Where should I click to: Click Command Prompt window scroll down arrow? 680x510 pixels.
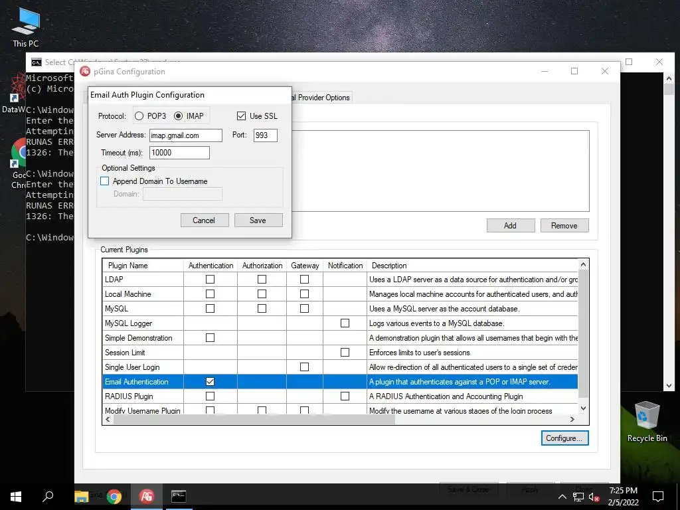[669, 386]
